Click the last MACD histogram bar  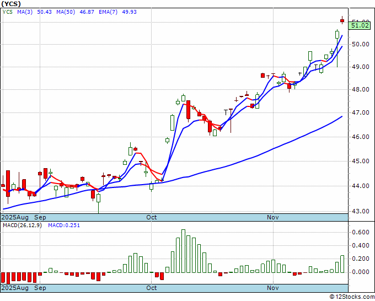(342, 264)
